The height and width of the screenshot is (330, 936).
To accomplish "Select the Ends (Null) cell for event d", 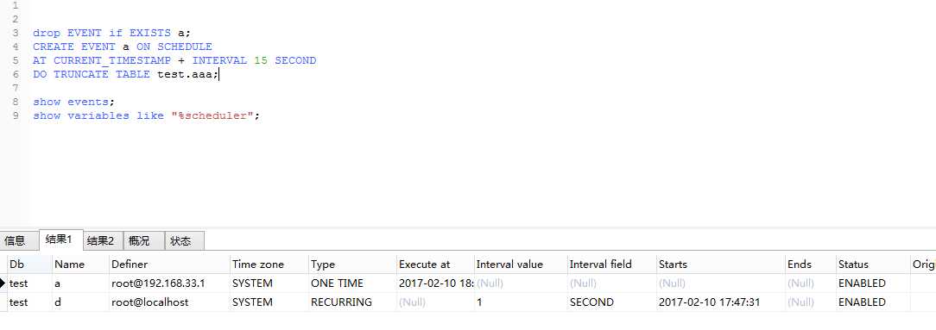I will pos(811,302).
